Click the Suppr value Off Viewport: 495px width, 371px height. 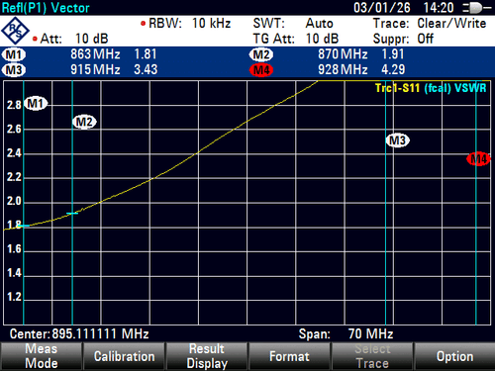tap(425, 39)
